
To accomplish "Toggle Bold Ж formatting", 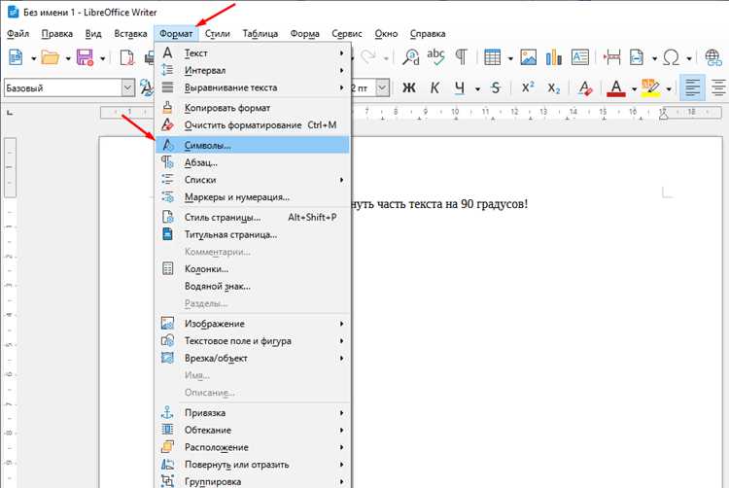I will 409,87.
